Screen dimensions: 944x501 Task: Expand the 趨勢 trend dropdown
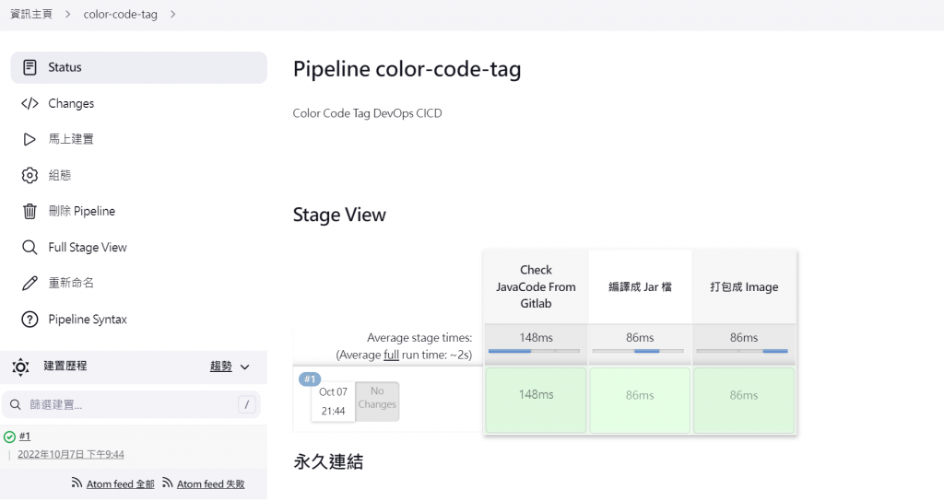(x=244, y=367)
